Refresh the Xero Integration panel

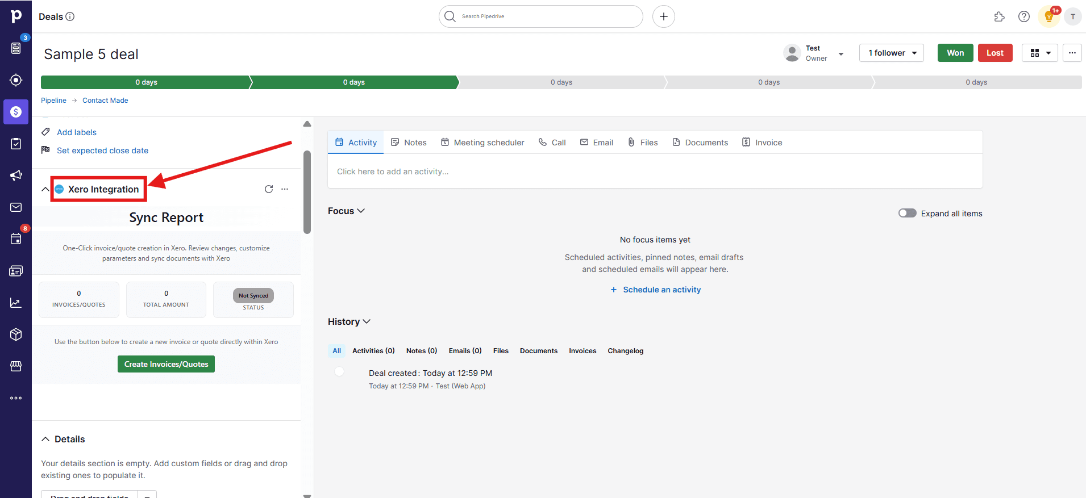point(269,189)
